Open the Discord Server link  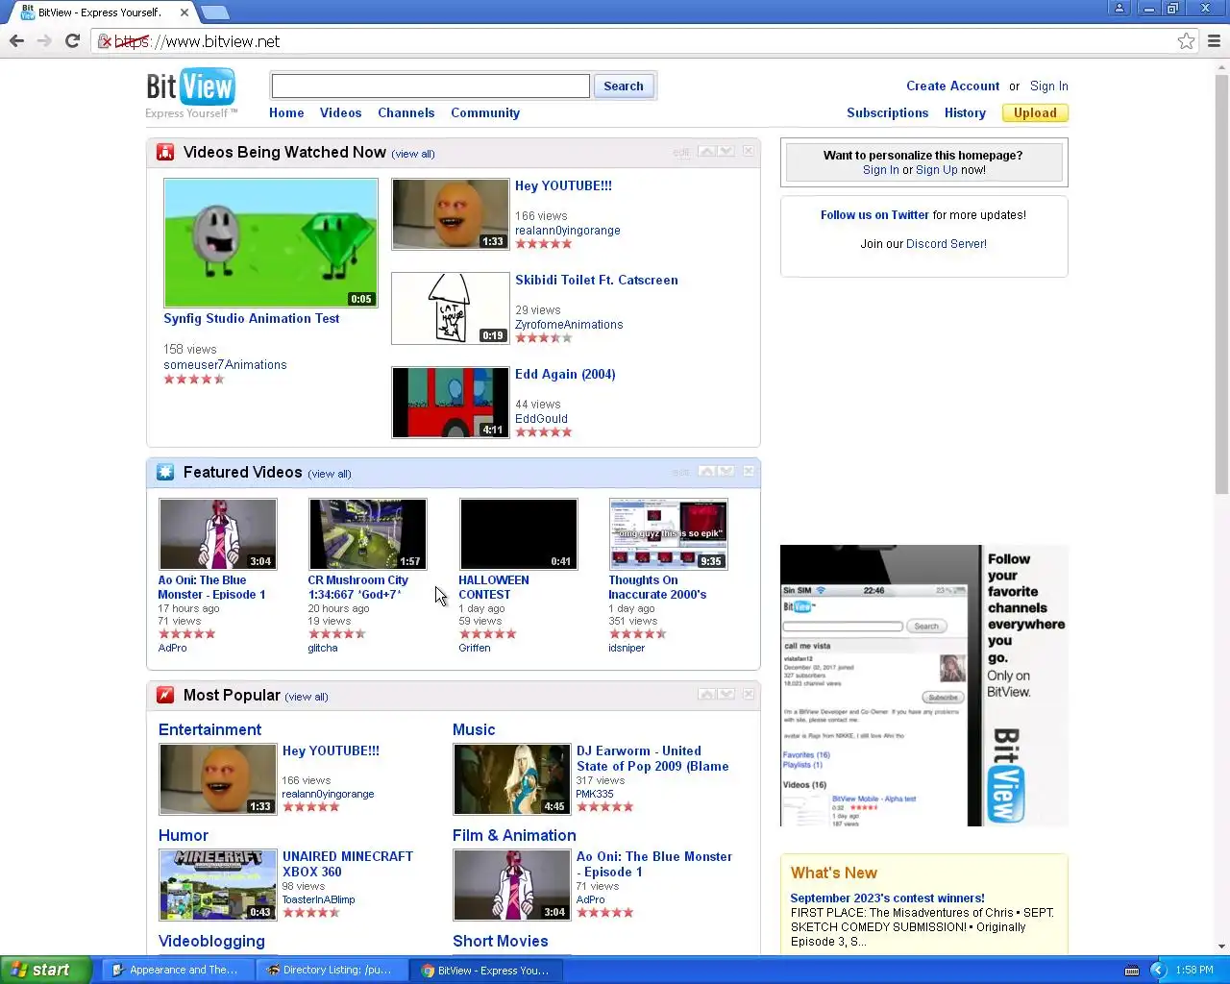click(x=946, y=244)
